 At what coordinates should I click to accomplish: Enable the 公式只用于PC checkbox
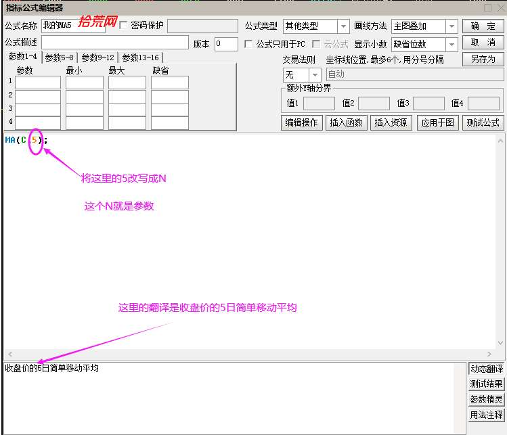[248, 44]
